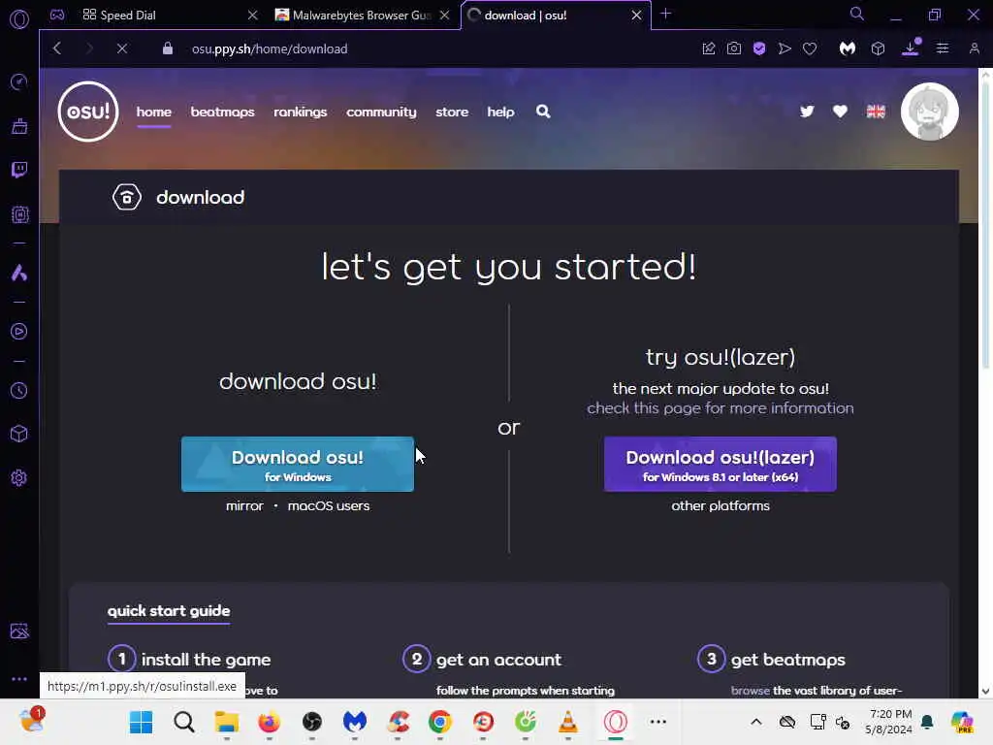
Task: Open the Flow send arrow icon
Action: [785, 49]
